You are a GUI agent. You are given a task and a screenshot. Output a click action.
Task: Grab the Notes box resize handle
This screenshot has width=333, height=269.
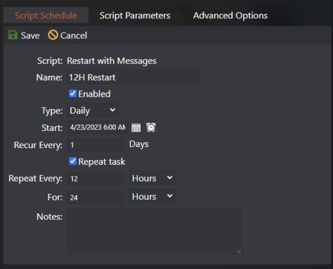click(239, 251)
